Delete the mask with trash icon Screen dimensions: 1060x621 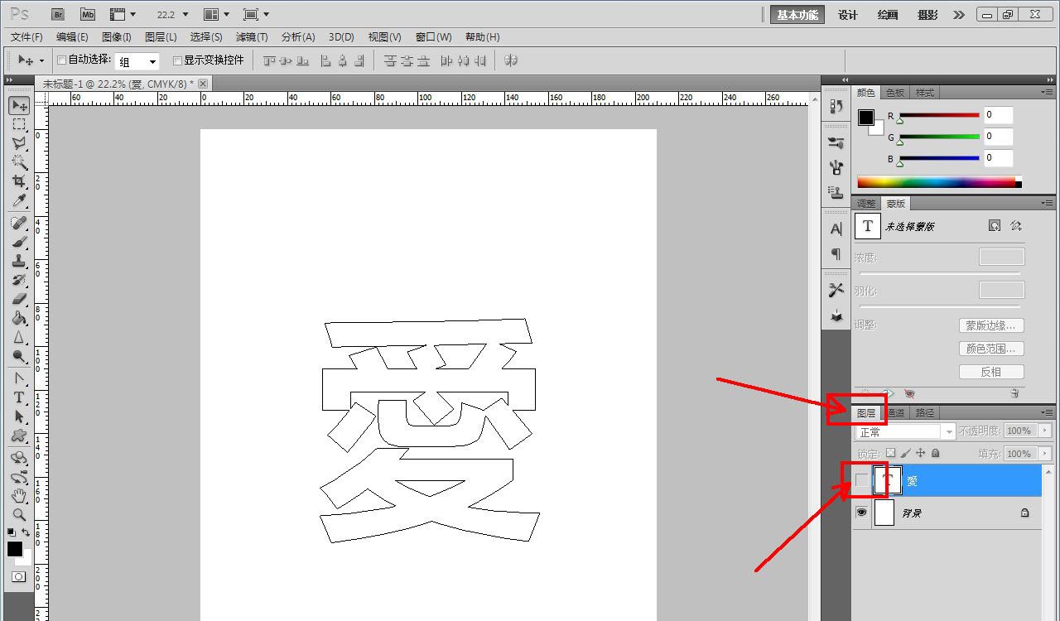coord(1014,393)
